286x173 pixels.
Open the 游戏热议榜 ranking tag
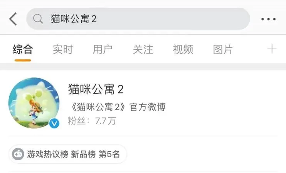coord(47,155)
